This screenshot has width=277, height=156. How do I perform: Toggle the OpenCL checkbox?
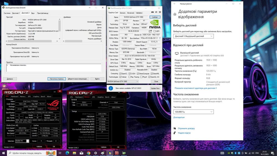point(120,73)
